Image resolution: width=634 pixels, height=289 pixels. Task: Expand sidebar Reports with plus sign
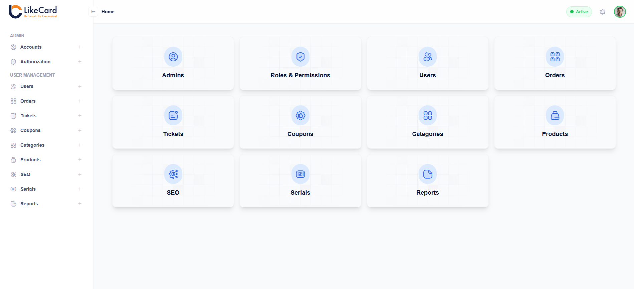click(x=80, y=204)
